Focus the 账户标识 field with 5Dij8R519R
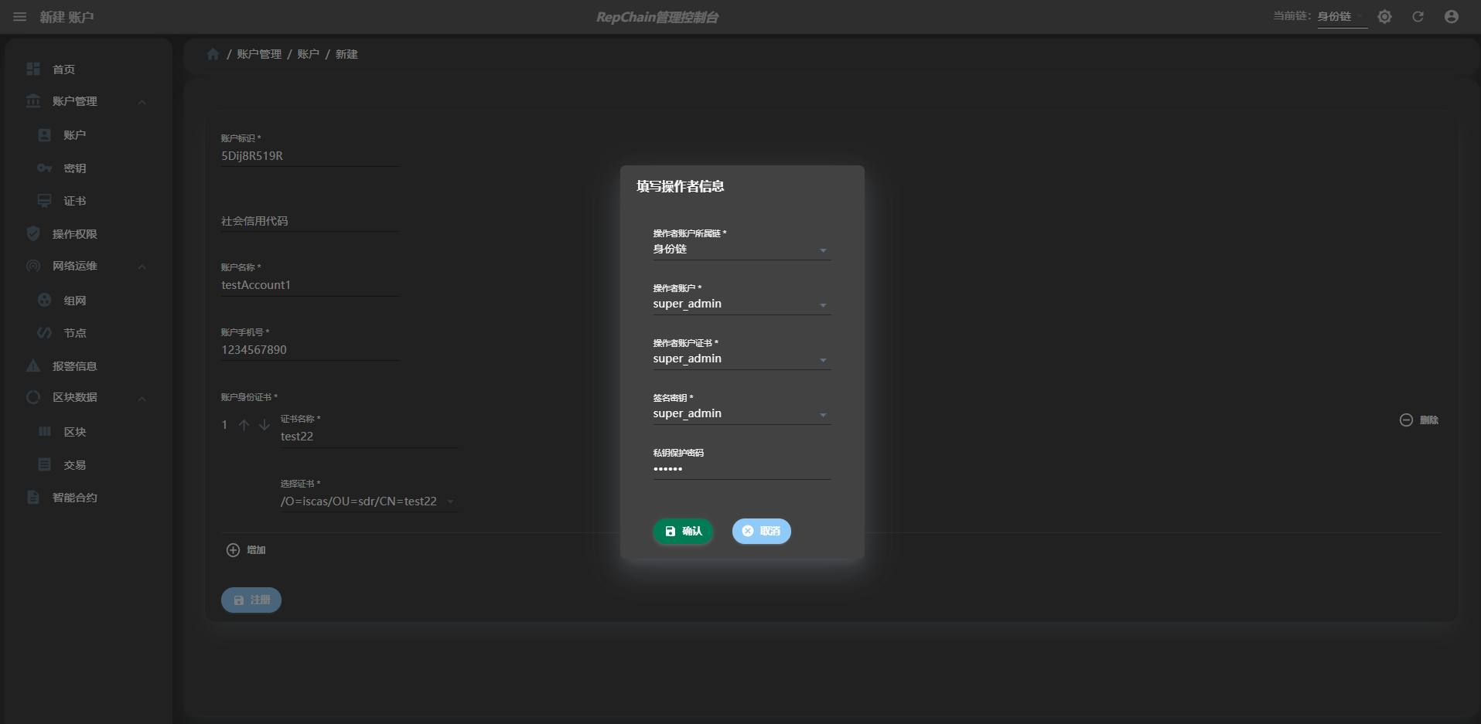The width and height of the screenshot is (1481, 724). 310,156
